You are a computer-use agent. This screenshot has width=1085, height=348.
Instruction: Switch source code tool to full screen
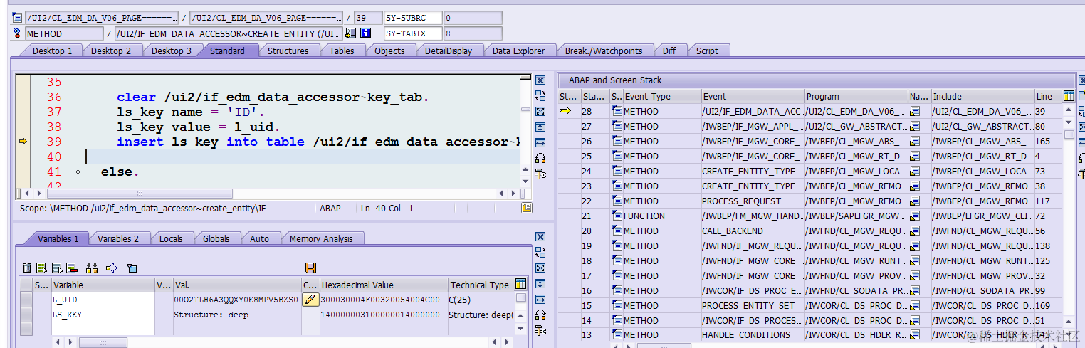pos(540,111)
